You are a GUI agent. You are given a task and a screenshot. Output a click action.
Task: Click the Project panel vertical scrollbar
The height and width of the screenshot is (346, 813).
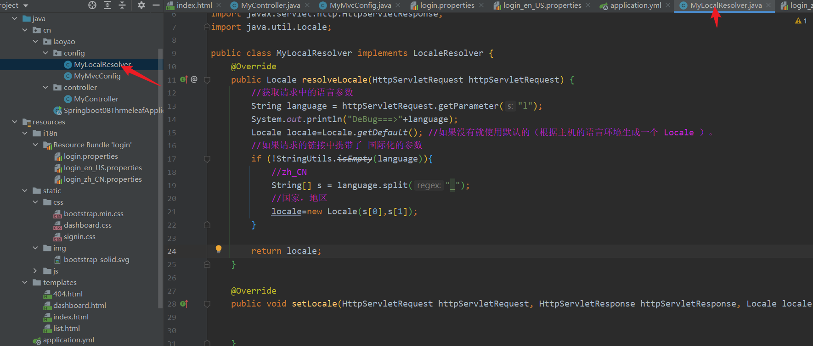click(x=160, y=178)
